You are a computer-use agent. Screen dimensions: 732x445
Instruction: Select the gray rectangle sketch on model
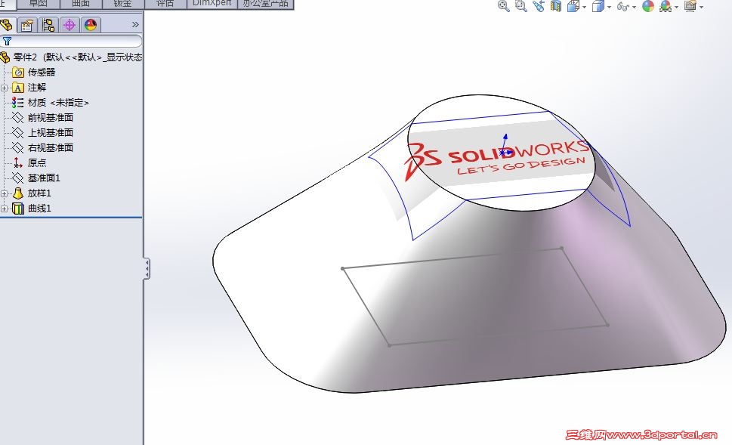475,296
